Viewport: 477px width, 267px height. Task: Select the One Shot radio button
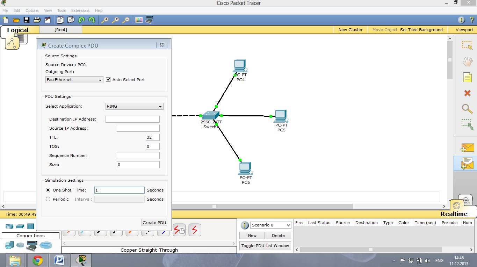[x=48, y=190]
